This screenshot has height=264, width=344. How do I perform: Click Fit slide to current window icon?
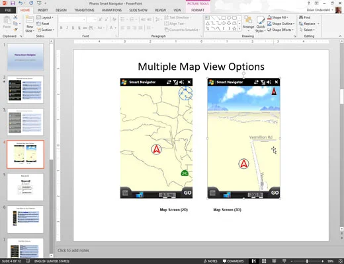(x=340, y=261)
